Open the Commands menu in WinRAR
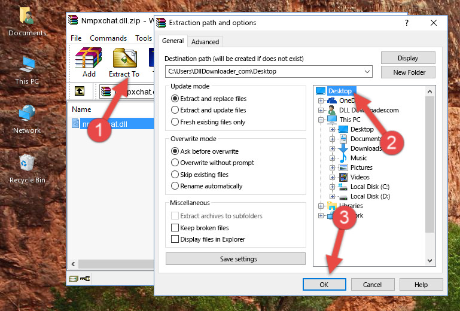This screenshot has height=311, width=460. coord(108,38)
